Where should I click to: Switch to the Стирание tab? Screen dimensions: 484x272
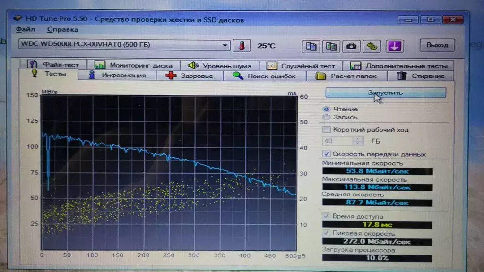[420, 76]
